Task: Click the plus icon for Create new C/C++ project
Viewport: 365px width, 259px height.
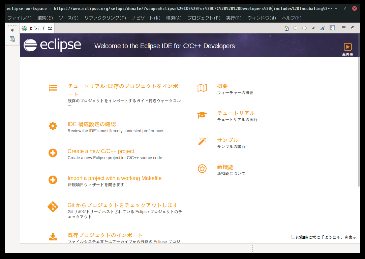Action: 53,153
